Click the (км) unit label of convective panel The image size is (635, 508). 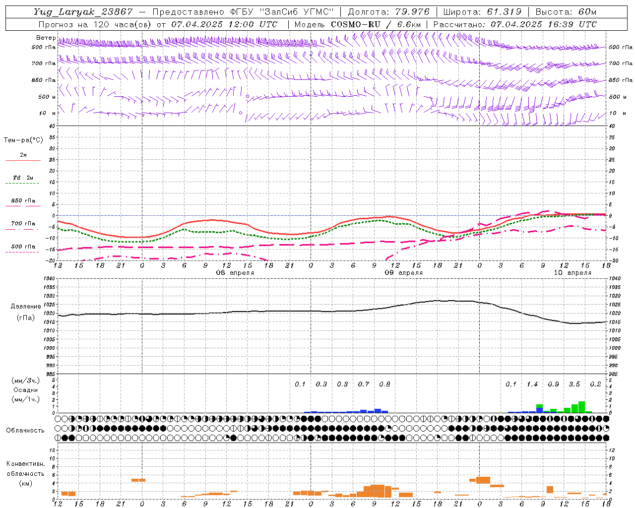[25, 483]
